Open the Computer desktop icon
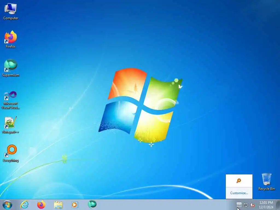The width and height of the screenshot is (280, 210). 11,11
